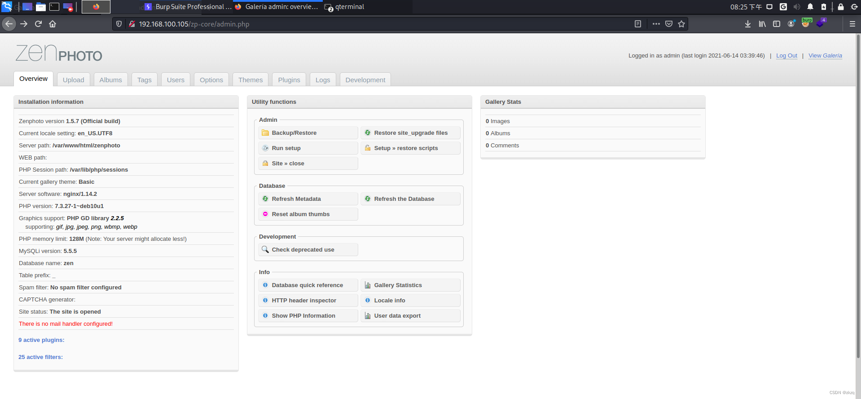This screenshot has width=861, height=399.
Task: Select the Overview tab
Action: tap(34, 79)
